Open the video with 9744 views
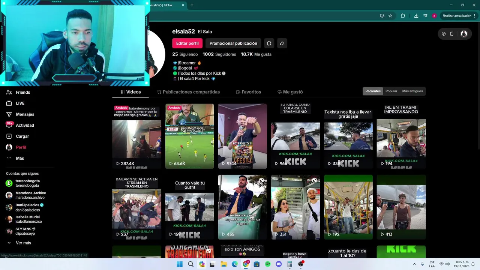Viewport: 480px width, 270px height. pos(242,136)
